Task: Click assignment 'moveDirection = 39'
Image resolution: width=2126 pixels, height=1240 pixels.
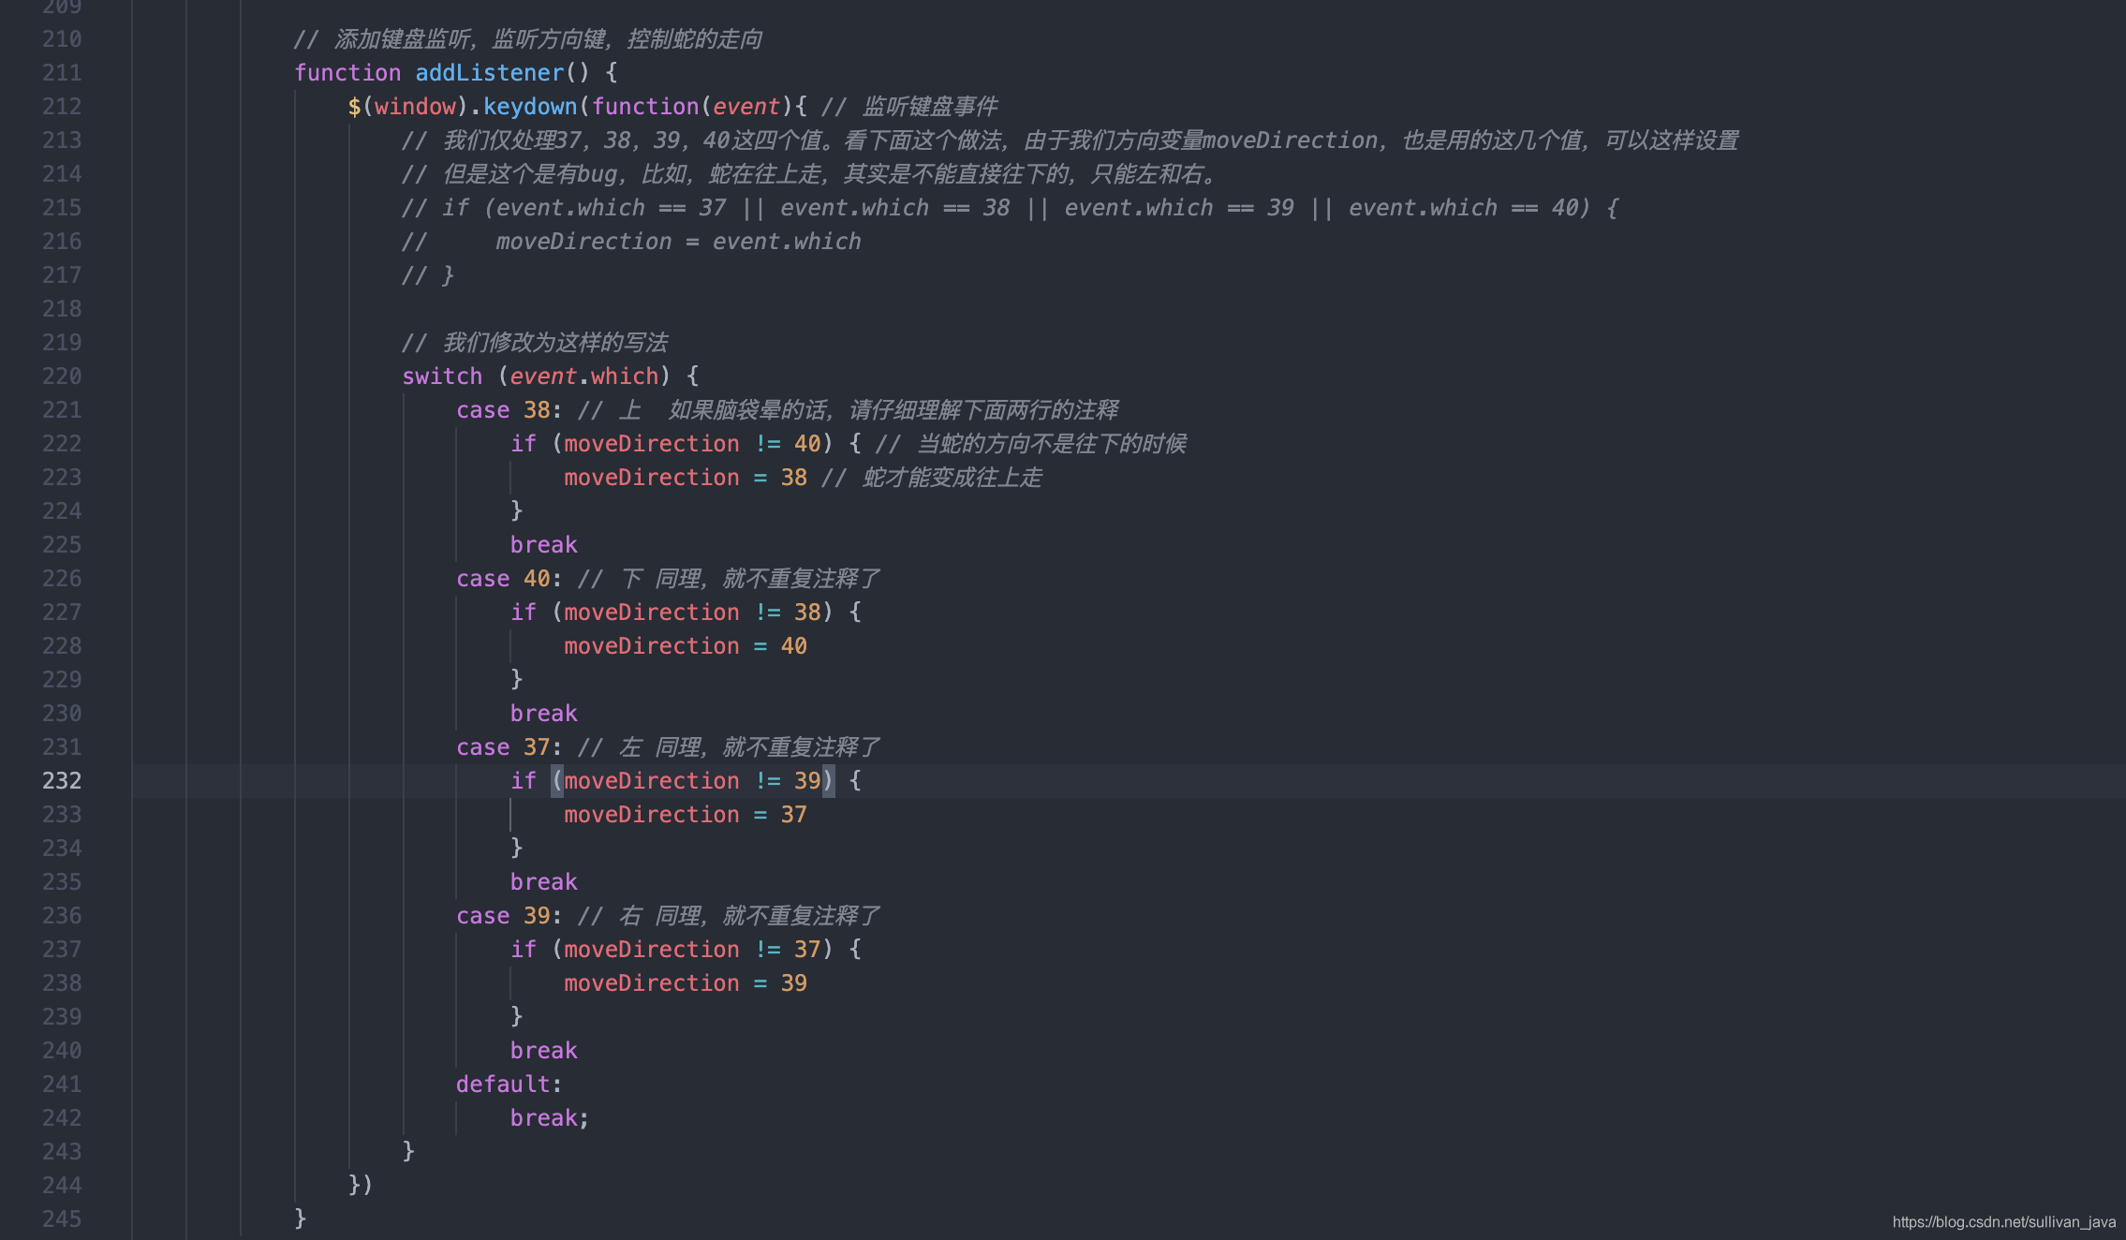Action: coord(686,983)
